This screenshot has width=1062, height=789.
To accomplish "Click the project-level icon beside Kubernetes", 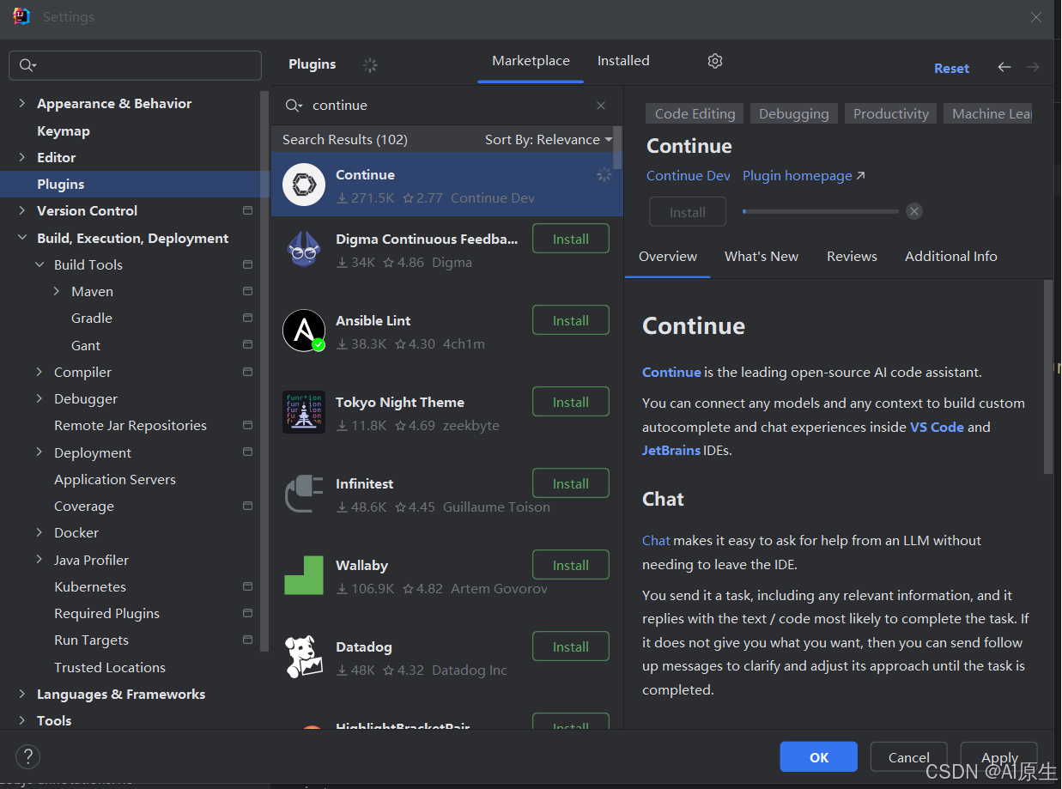I will click(247, 587).
